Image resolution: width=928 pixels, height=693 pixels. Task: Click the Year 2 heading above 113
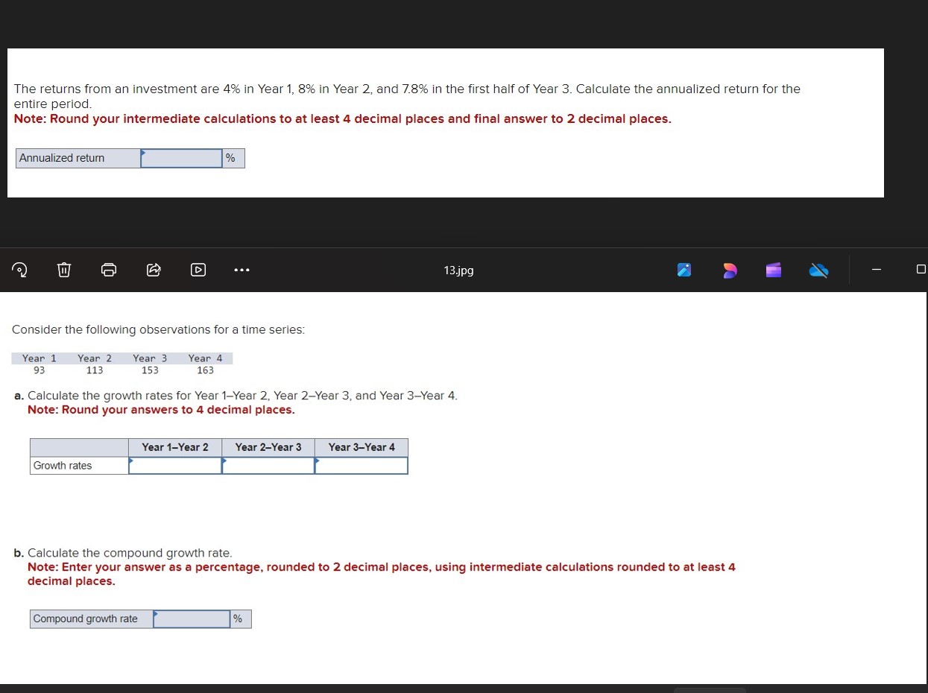click(95, 358)
